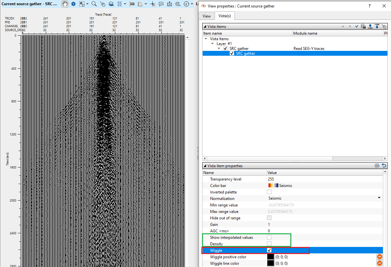This screenshot has height=267, width=391.
Task: Open Wiggle positive color swatch
Action: click(x=271, y=257)
